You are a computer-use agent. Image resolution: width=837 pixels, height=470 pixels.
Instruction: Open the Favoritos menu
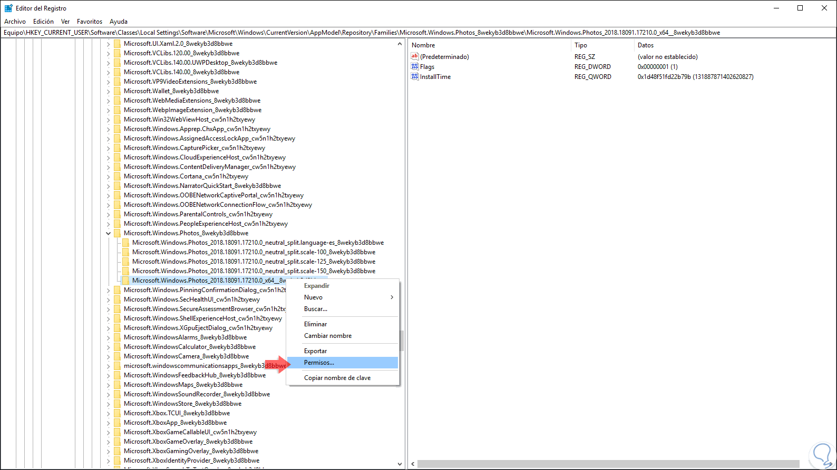click(90, 22)
